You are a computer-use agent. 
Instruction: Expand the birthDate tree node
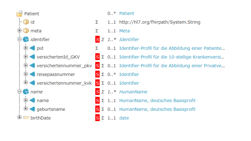19,118
